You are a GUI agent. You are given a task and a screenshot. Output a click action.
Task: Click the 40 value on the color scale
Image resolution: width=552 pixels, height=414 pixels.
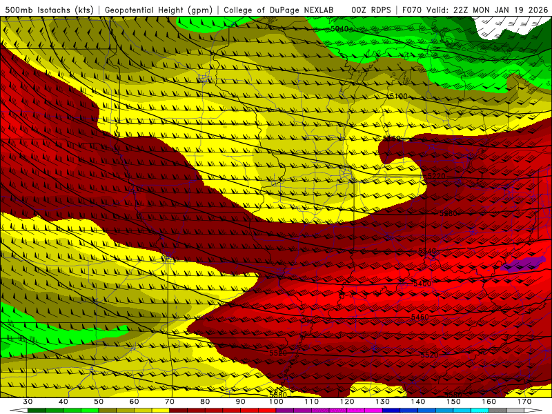63,402
